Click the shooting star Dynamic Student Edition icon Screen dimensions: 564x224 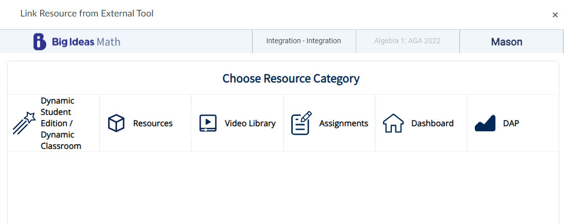[24, 124]
